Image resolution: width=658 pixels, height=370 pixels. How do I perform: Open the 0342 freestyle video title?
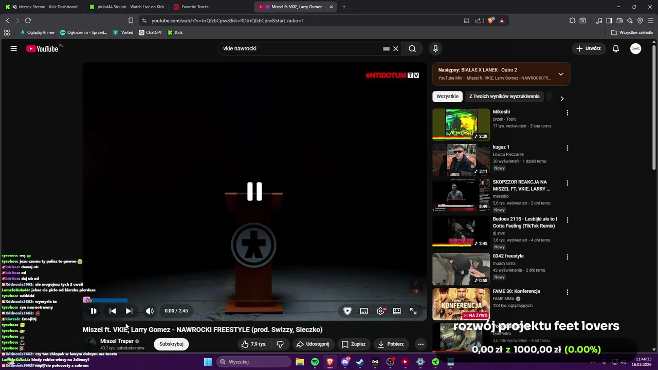[x=508, y=256]
